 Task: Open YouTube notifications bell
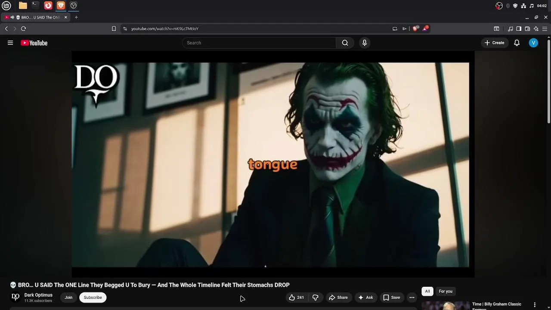coord(517,43)
